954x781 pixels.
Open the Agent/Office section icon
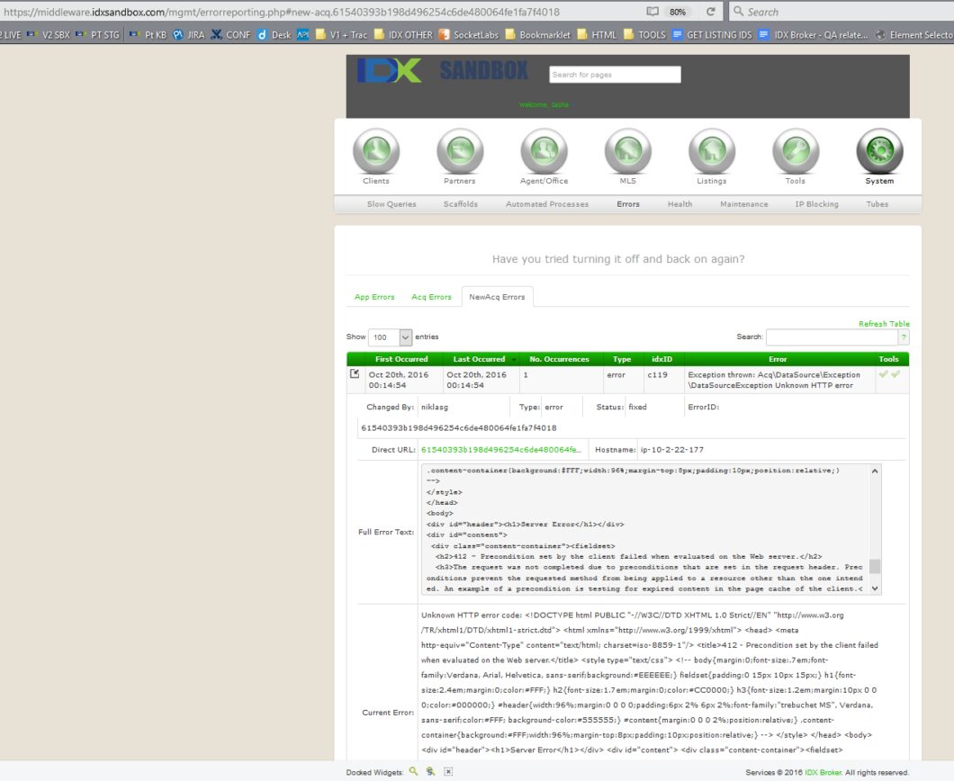pyautogui.click(x=544, y=151)
